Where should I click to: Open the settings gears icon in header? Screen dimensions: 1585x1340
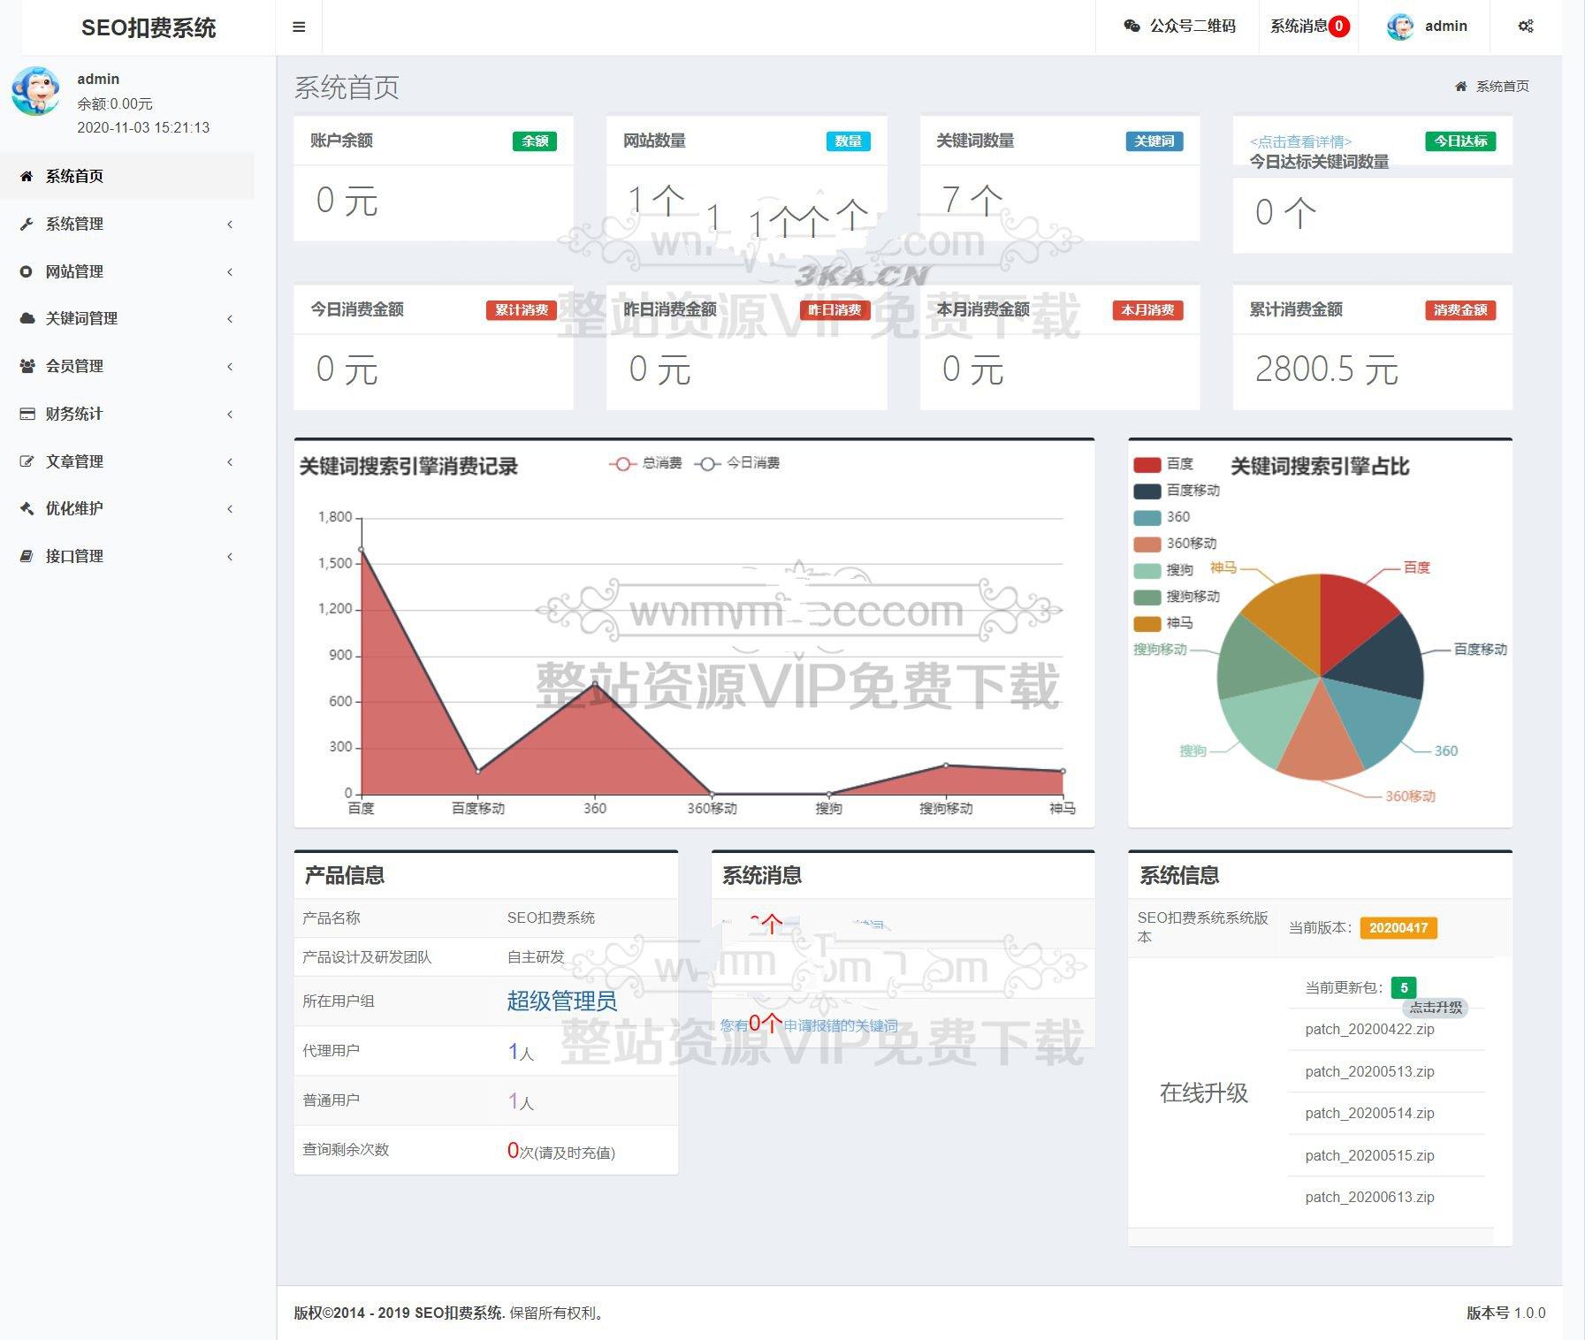pyautogui.click(x=1526, y=27)
